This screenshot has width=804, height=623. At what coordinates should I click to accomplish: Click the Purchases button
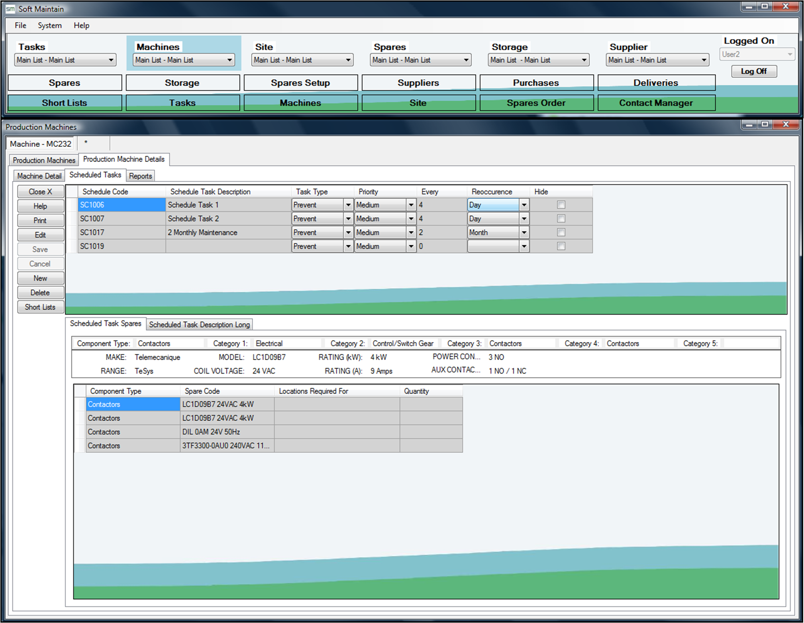[x=536, y=83]
